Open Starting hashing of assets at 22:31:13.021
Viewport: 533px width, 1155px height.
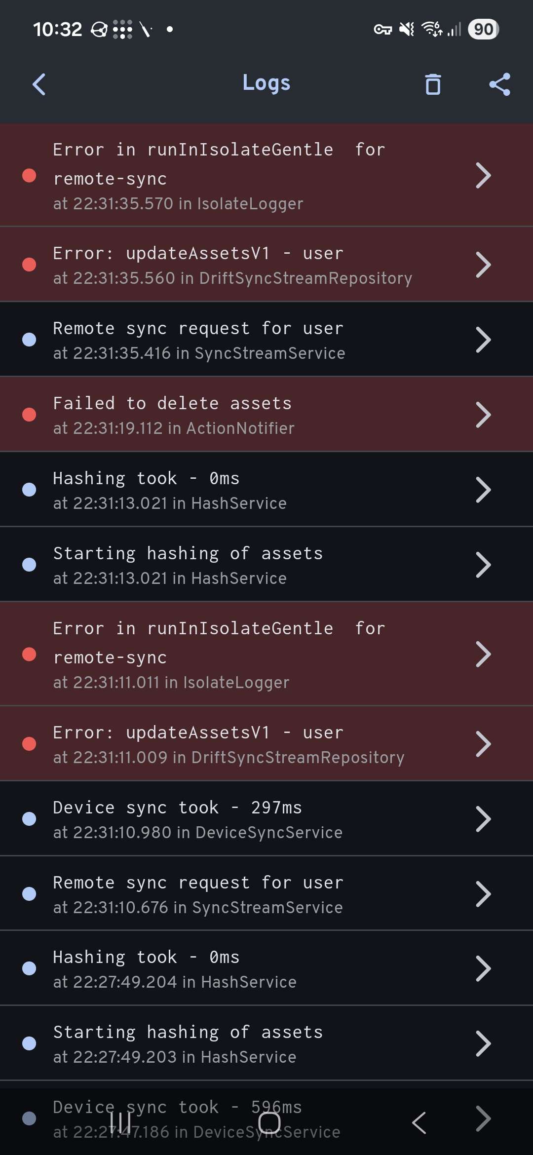coord(266,565)
